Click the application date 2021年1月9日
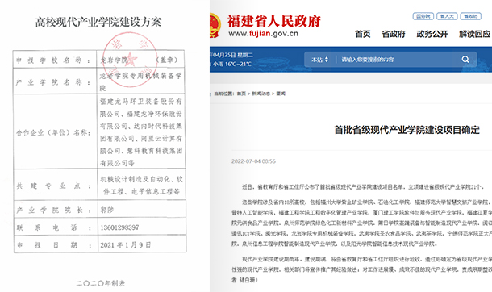 (x=126, y=245)
